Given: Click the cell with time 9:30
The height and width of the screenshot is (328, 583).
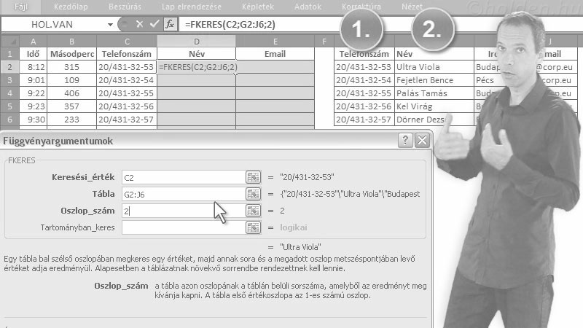Looking at the screenshot, I should point(33,120).
